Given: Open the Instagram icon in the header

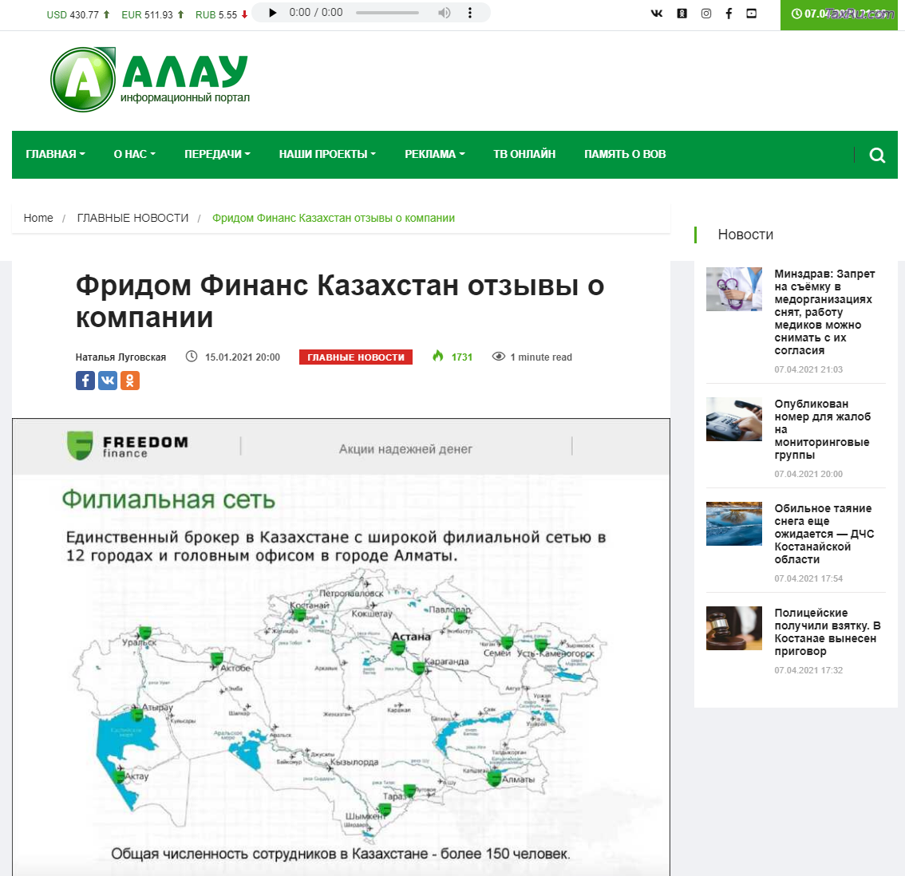Looking at the screenshot, I should pyautogui.click(x=705, y=13).
